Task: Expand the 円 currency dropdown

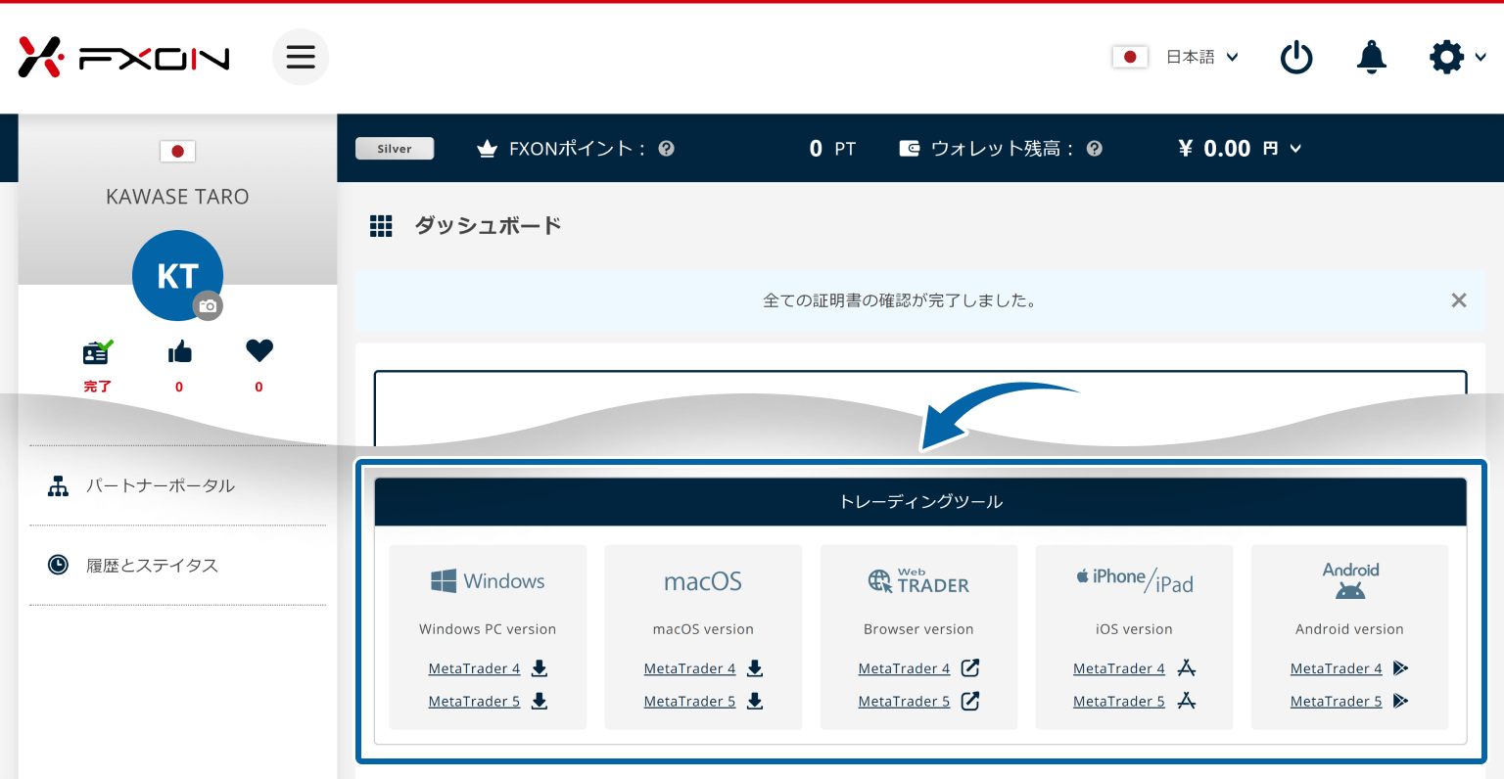Action: pyautogui.click(x=1283, y=149)
